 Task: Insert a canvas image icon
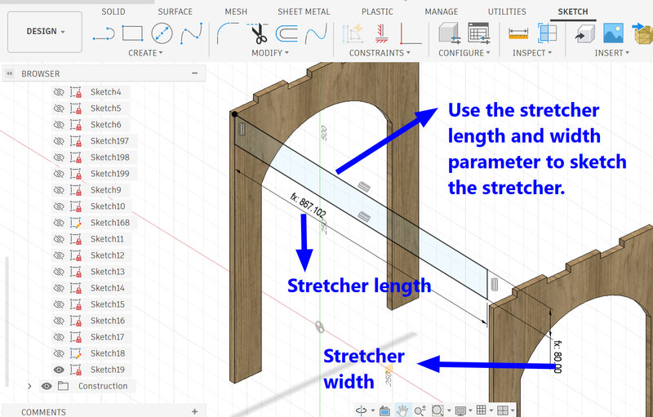pos(614,33)
